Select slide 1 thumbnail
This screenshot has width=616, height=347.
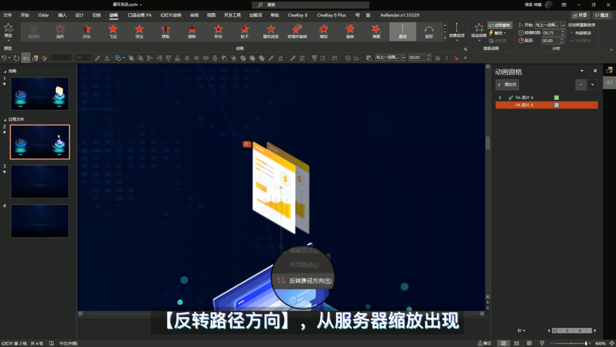pyautogui.click(x=40, y=94)
